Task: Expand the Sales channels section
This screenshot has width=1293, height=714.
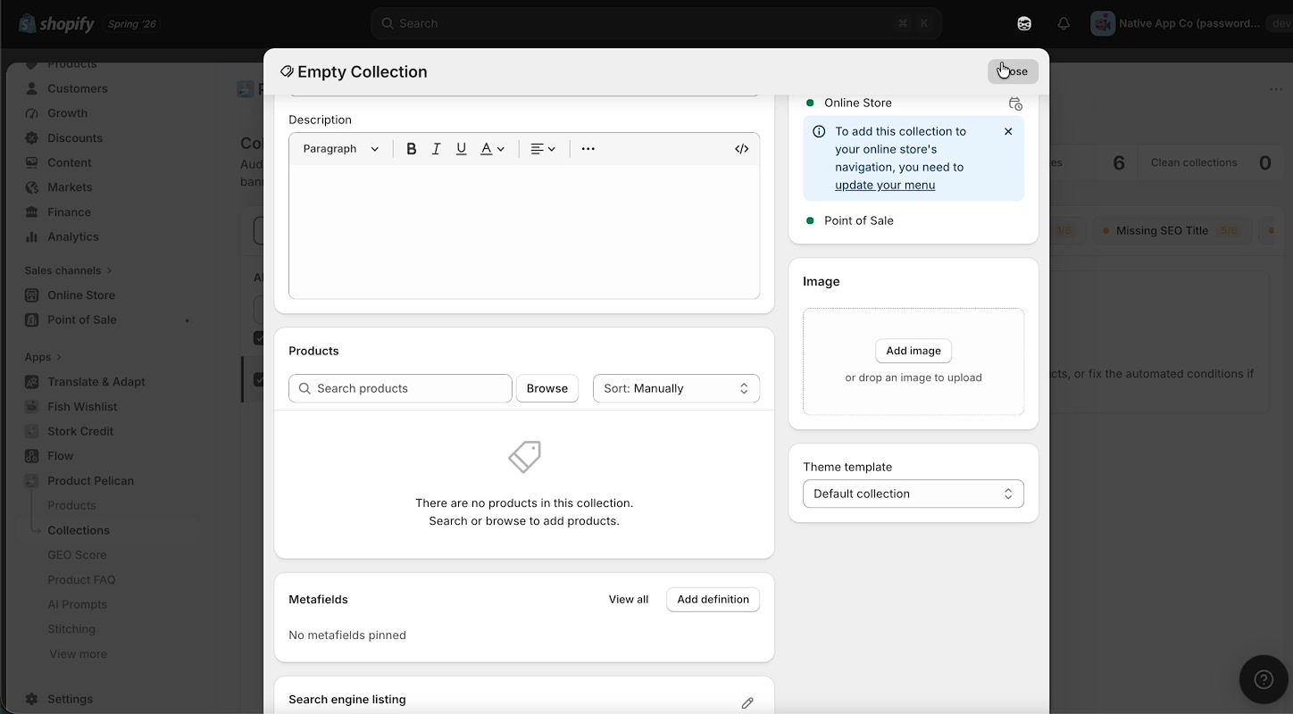Action: click(68, 270)
